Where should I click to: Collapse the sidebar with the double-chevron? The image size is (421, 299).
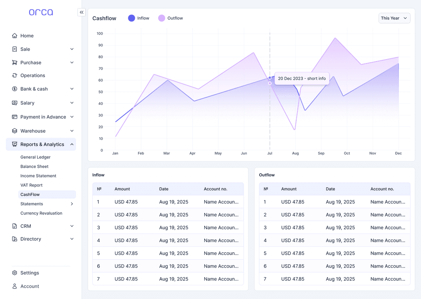click(81, 12)
